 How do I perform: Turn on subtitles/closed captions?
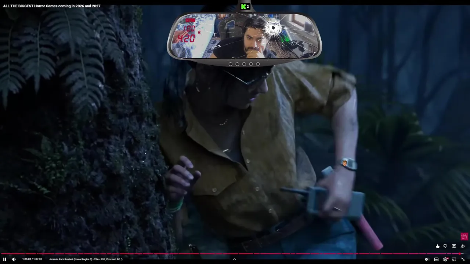[x=436, y=259]
